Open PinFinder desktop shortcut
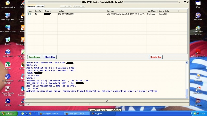This screenshot has width=207, height=116. tap(198, 102)
